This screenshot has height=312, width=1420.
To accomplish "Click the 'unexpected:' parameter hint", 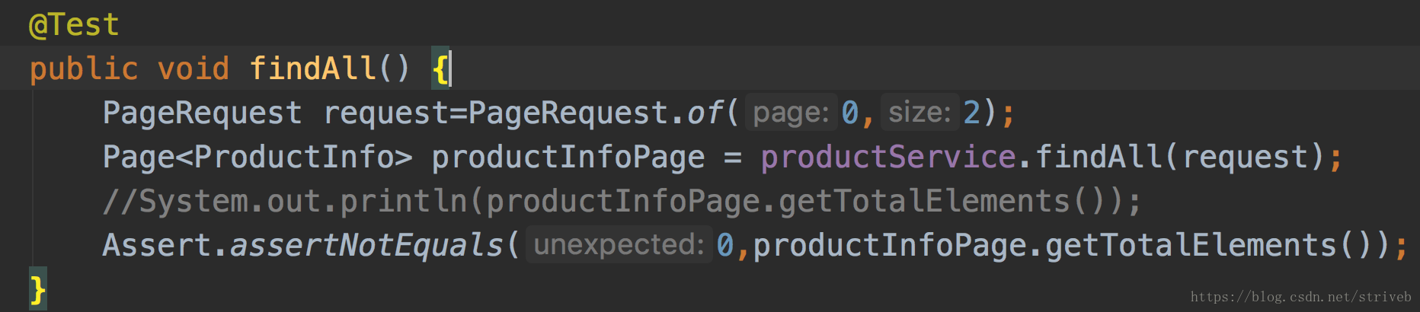I will pyautogui.click(x=619, y=244).
